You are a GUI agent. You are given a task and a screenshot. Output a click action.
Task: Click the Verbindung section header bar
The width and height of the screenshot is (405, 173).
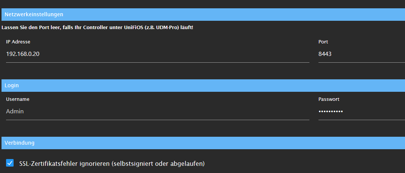pos(203,143)
